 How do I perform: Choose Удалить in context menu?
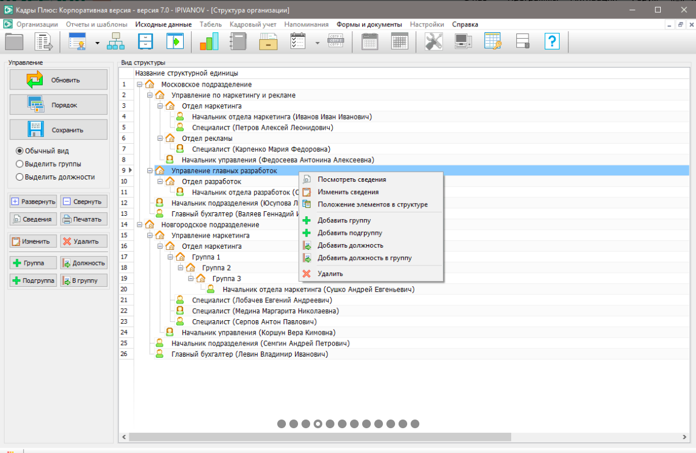[x=371, y=274]
